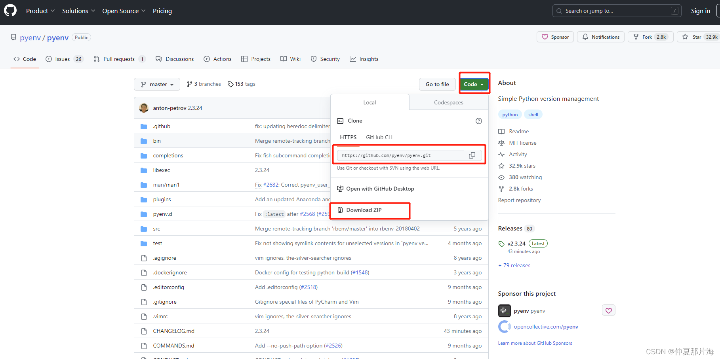Screen dimensions: 720x359
Task: Expand the Solutions menu
Action: 78,11
